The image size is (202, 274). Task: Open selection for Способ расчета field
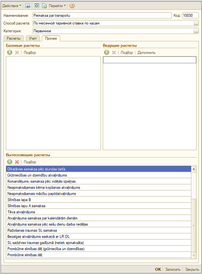coord(196,24)
